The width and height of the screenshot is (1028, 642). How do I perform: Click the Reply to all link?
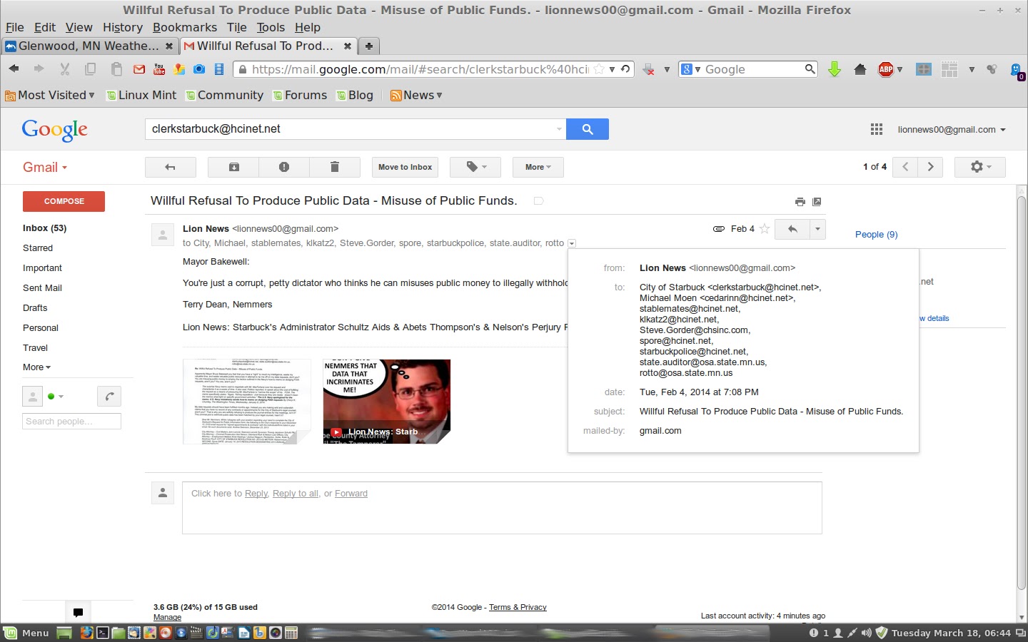pos(296,494)
